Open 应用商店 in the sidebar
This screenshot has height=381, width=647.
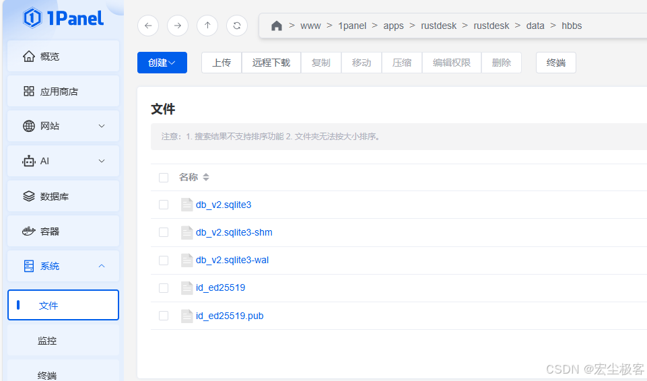(63, 91)
